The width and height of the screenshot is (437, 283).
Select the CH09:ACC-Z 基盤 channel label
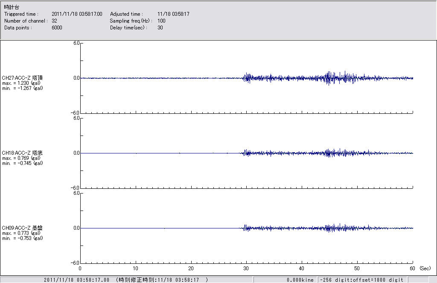22,228
